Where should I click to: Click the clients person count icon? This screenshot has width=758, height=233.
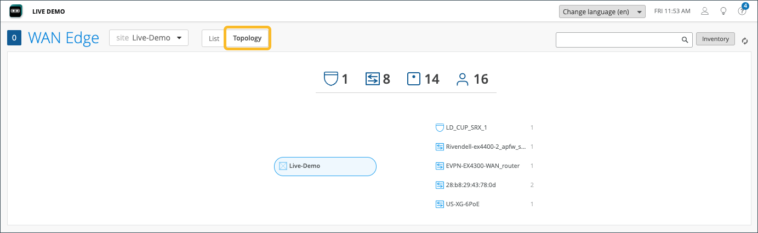(463, 79)
